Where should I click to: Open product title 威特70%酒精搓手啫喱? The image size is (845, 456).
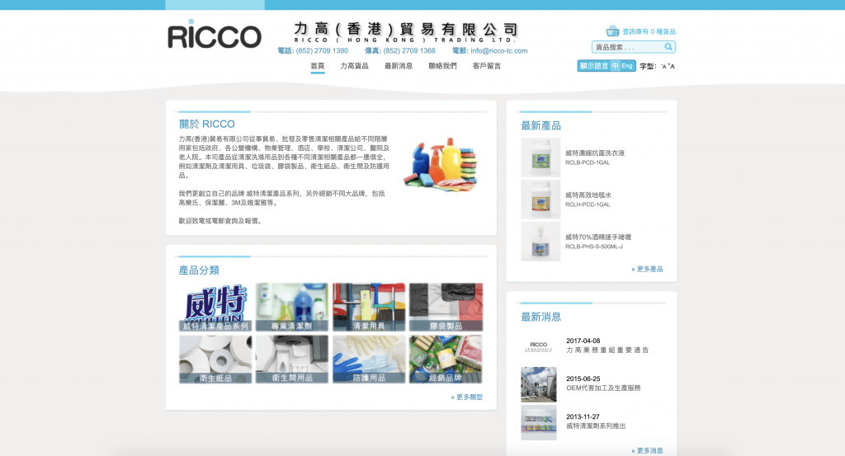598,237
